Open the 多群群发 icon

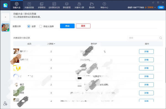pyautogui.click(x=41, y=4)
